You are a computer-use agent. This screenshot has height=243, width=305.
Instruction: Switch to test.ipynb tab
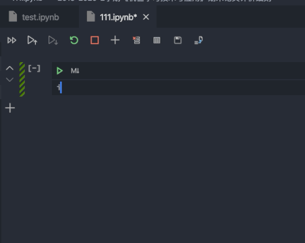pos(40,17)
